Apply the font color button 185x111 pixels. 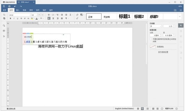[37, 18]
